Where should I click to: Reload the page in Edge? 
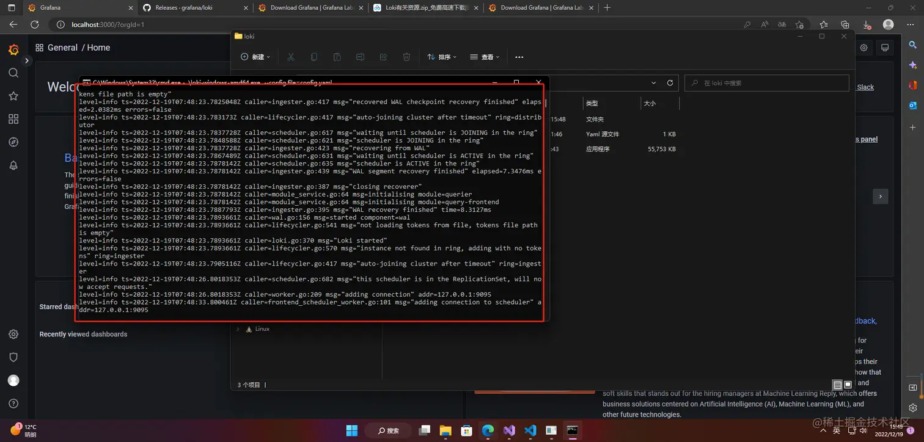coord(35,24)
